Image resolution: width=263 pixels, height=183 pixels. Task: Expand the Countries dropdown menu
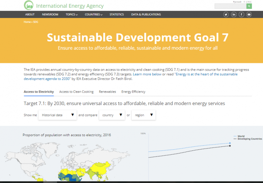[x=94, y=14]
